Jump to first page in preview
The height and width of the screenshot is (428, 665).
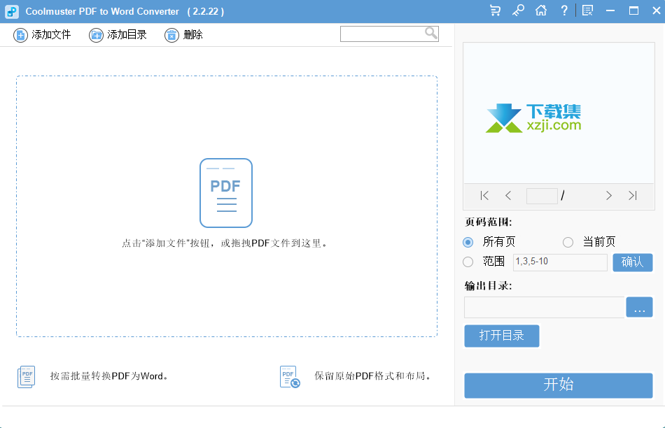pos(484,195)
